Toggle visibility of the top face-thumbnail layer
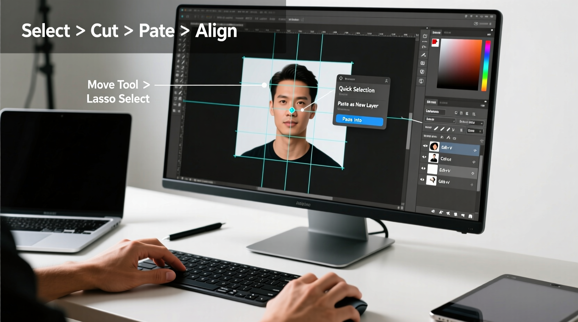The image size is (578, 322). tap(425, 146)
